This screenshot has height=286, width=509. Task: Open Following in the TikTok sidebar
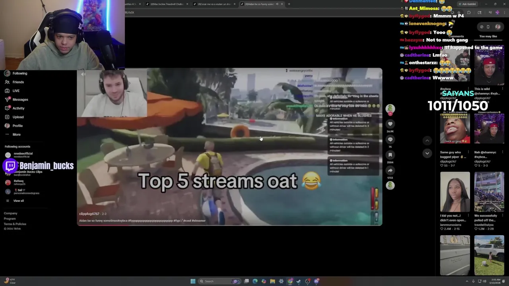[16, 73]
